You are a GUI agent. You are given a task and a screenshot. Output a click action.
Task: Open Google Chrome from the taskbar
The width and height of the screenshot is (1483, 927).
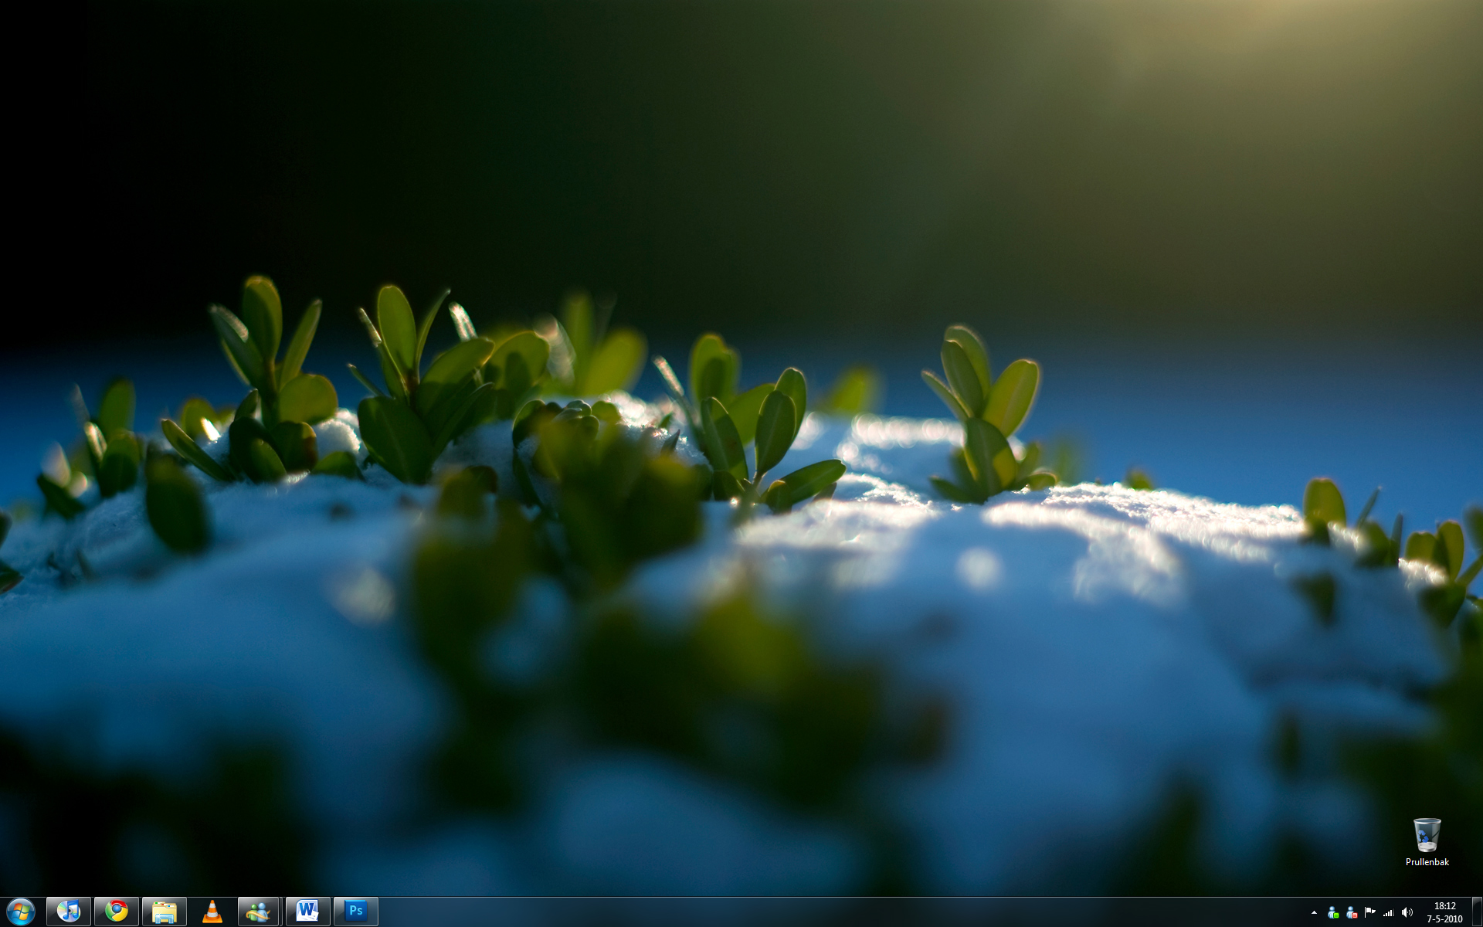[x=117, y=912]
